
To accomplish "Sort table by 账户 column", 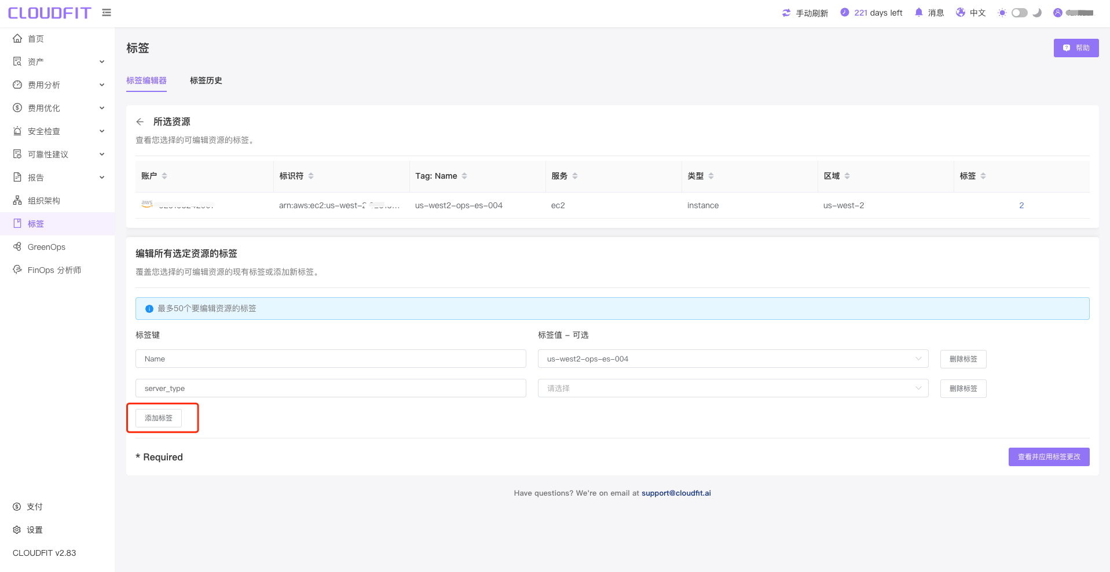I will tap(164, 176).
